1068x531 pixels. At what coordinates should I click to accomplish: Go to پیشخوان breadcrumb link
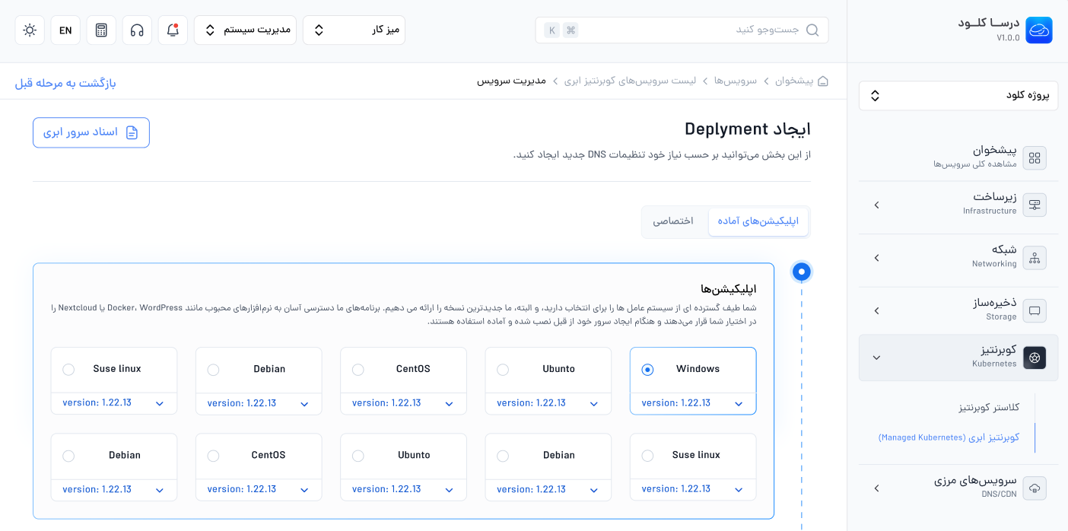point(794,81)
